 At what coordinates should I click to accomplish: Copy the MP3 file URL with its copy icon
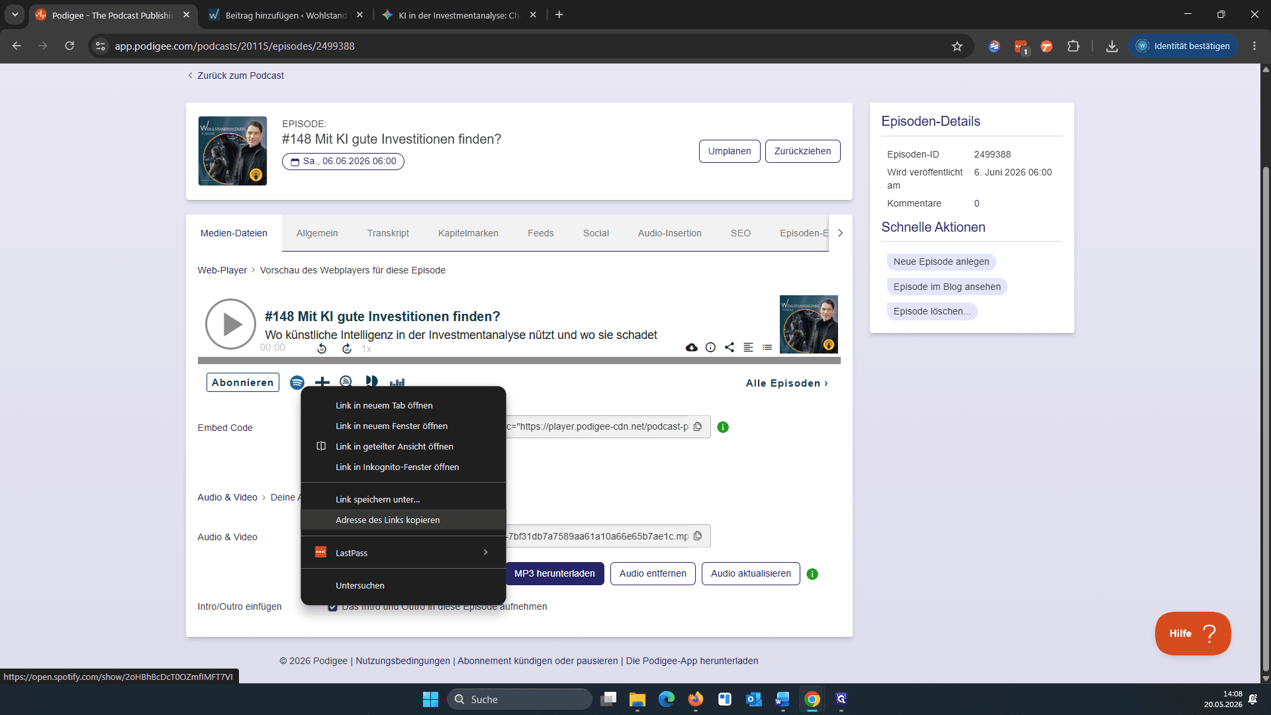[698, 536]
